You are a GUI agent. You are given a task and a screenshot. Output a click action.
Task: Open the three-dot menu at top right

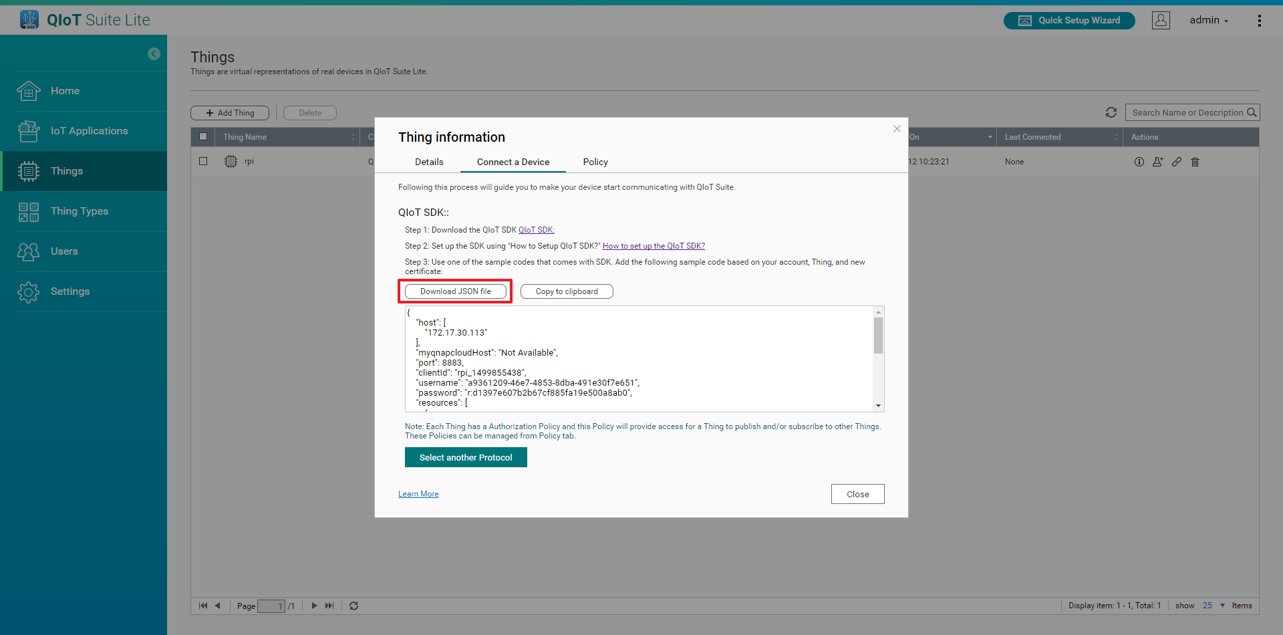[1259, 21]
